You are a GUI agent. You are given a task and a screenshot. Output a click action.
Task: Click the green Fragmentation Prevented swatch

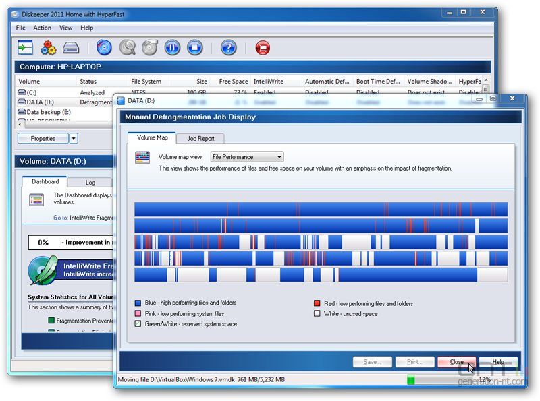tap(51, 321)
